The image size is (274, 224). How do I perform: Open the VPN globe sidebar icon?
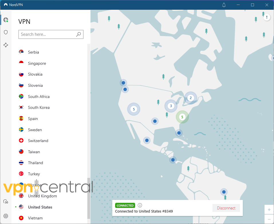(6, 20)
